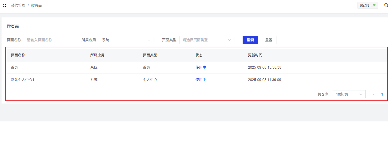Expand the 页面类型 dropdown
This screenshot has height=166, width=388.
(207, 40)
